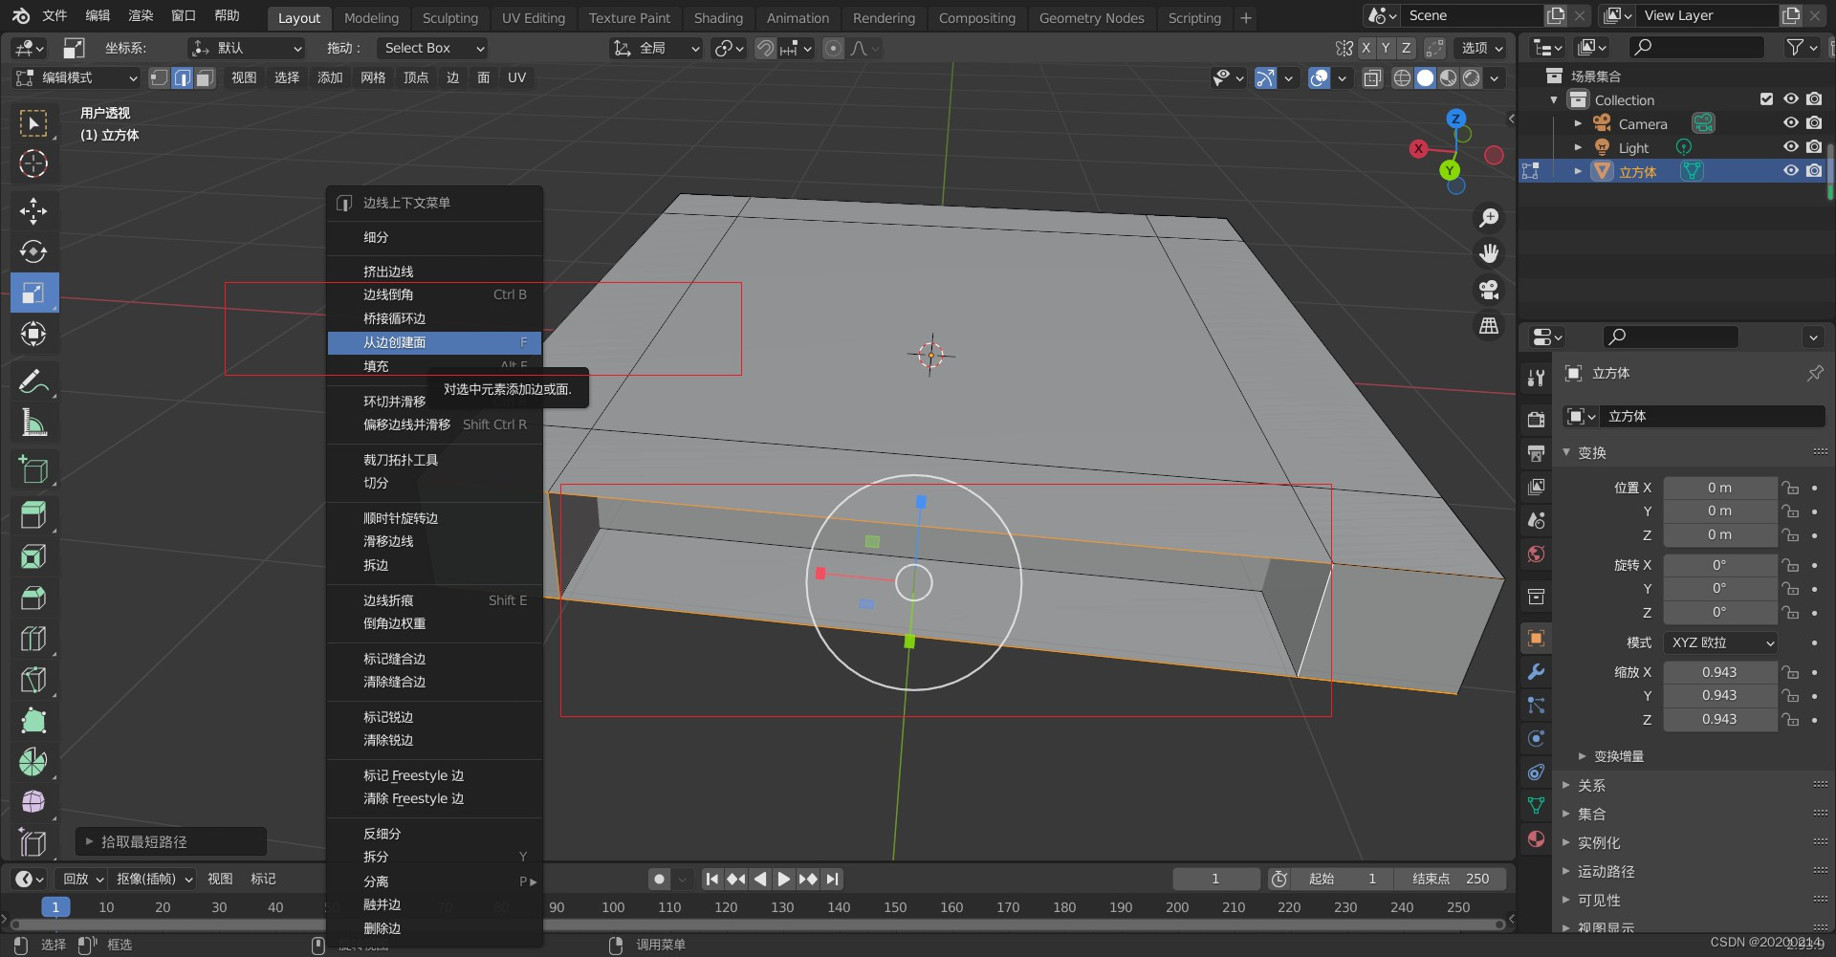Viewport: 1836px width, 957px height.
Task: Hide the Camera in viewport
Action: point(1791,122)
